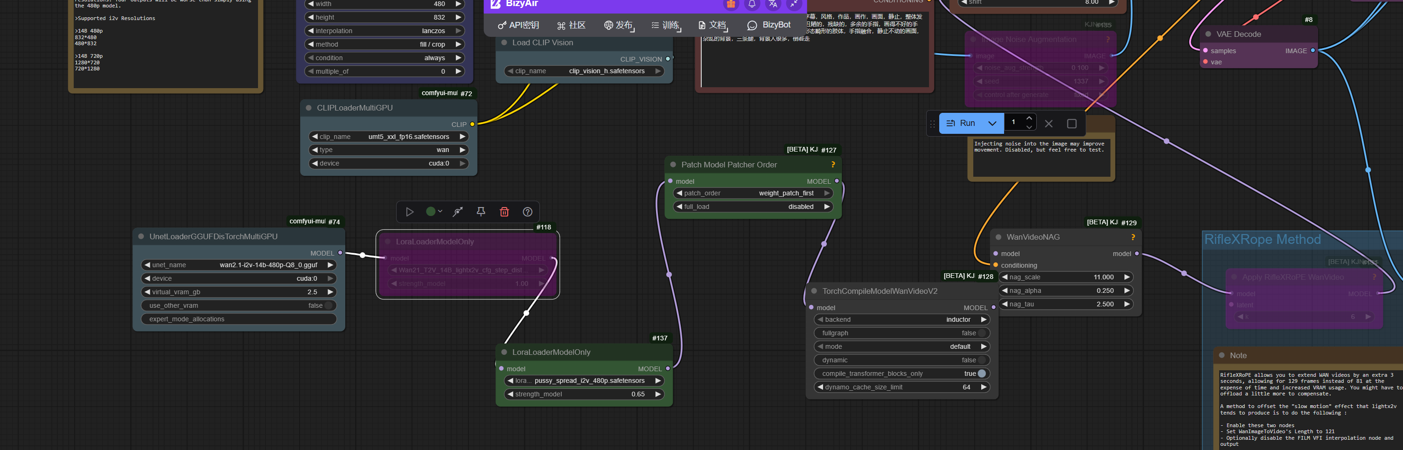Open the Run options chevron
This screenshot has height=450, width=1403.
click(992, 124)
